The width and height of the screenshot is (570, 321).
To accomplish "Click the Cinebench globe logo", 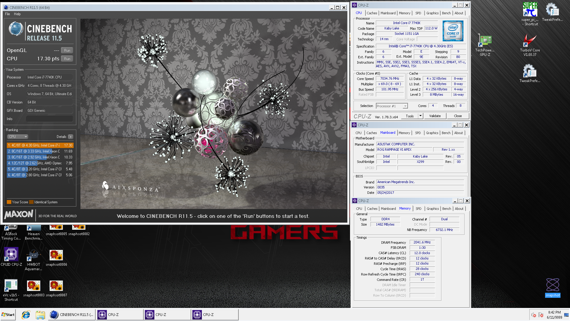I will tap(16, 29).
